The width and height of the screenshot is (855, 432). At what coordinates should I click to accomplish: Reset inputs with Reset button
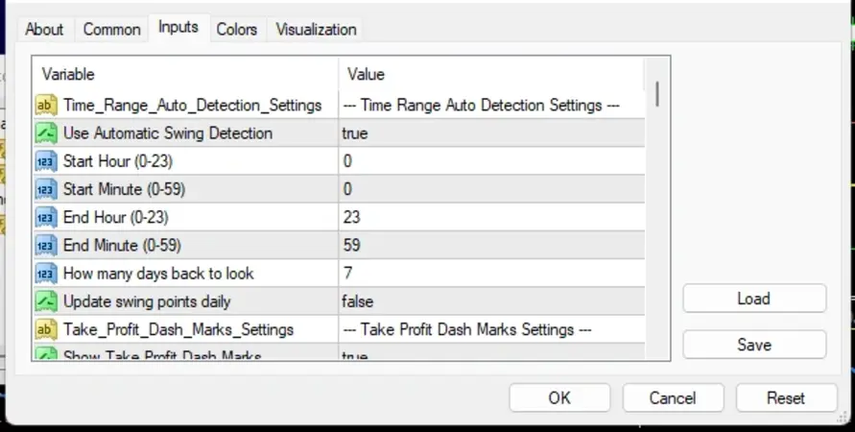click(786, 397)
